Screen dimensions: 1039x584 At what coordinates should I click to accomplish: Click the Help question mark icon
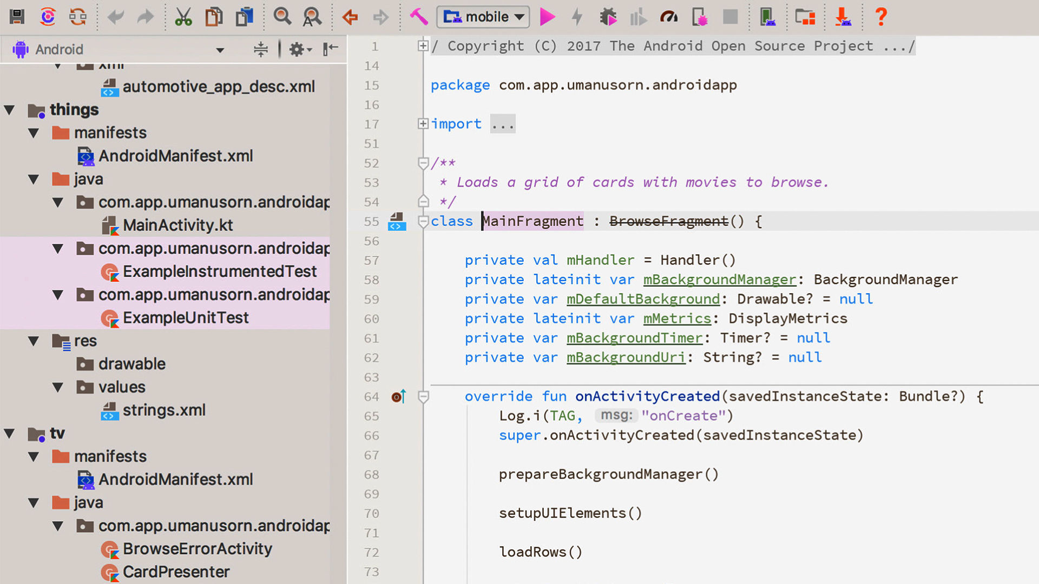tap(881, 17)
